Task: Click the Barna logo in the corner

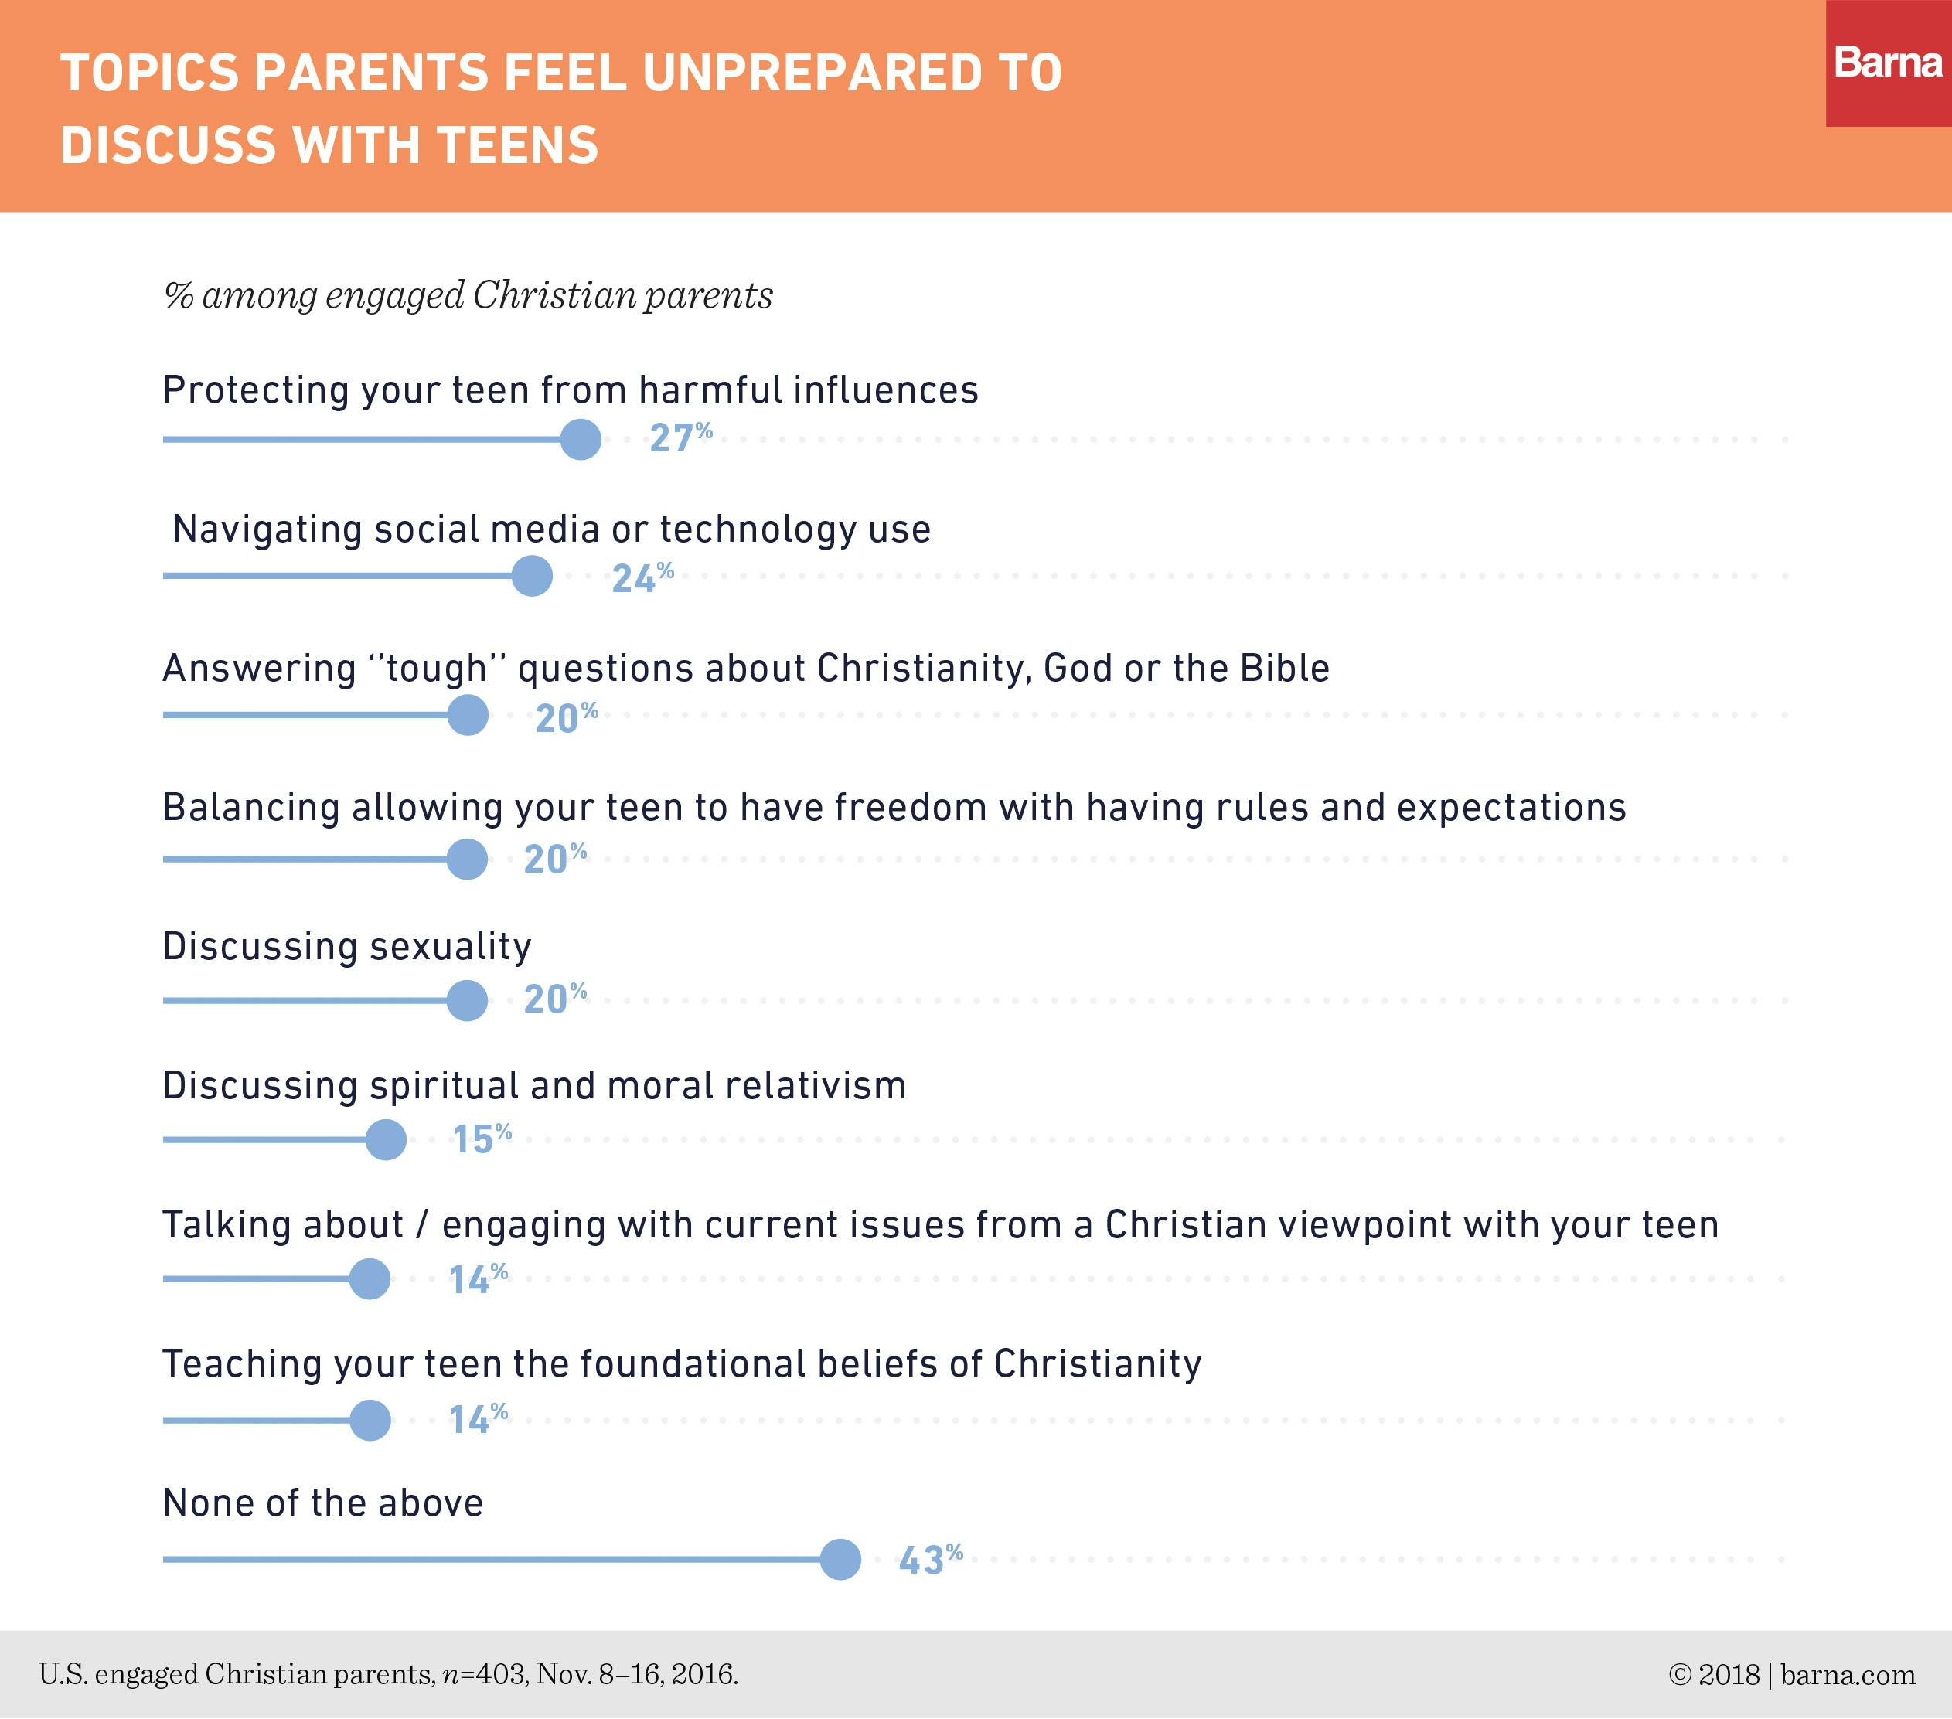Action: click(1887, 63)
